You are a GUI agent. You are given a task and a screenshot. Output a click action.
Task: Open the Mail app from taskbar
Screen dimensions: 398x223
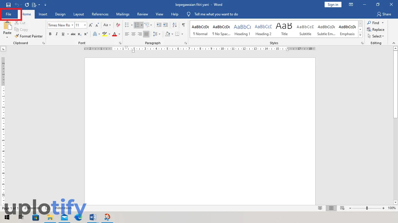point(64,217)
